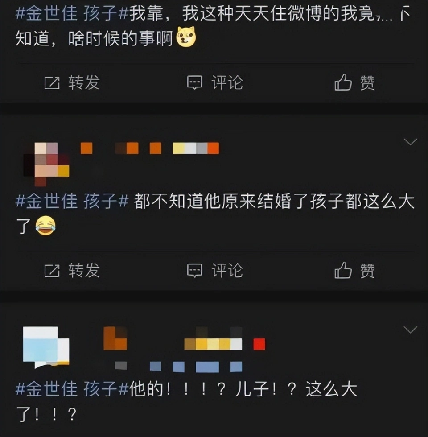The width and height of the screenshot is (428, 437).
Task: Tap 评论 label on the second post
Action: (x=227, y=271)
